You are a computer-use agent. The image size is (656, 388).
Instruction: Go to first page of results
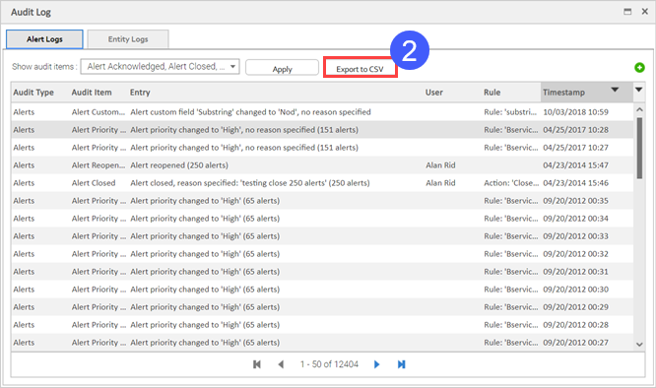coord(257,364)
